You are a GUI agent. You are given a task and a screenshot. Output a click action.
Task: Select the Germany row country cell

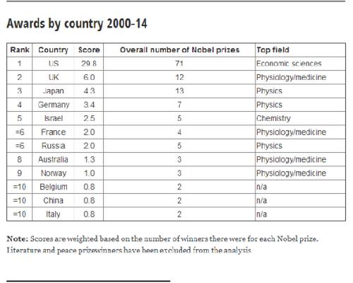pos(54,105)
